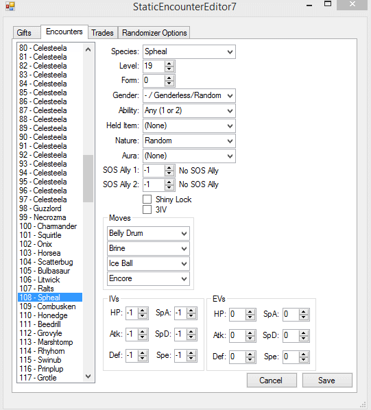This screenshot has width=371, height=410.
Task: Click the encounter list scroll down arrow
Action: click(x=88, y=376)
